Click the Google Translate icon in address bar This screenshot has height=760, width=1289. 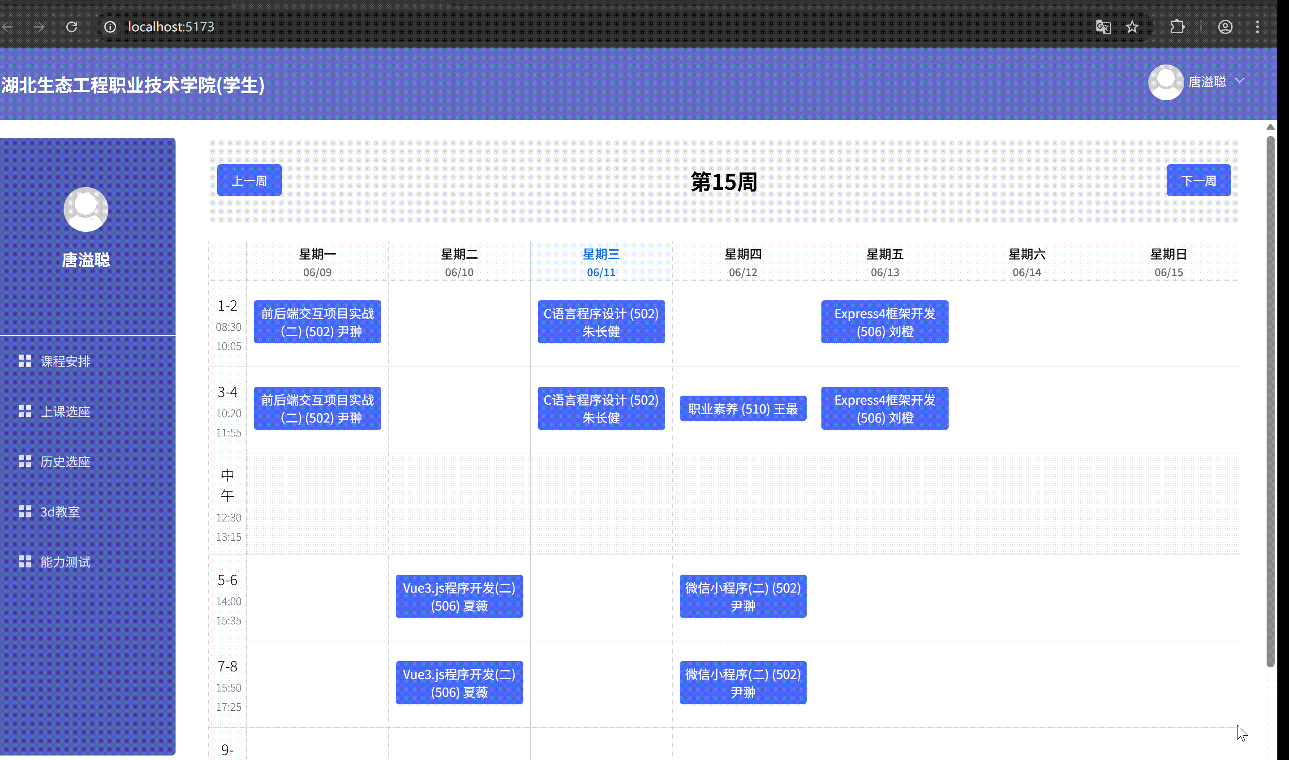coord(1103,26)
